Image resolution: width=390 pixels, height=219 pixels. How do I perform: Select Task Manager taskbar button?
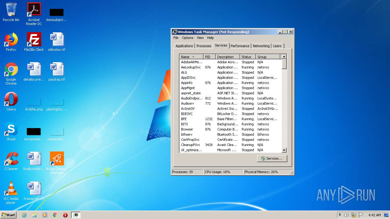(x=76, y=215)
